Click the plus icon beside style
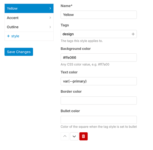This screenshot has width=153, height=150. click(x=8, y=36)
